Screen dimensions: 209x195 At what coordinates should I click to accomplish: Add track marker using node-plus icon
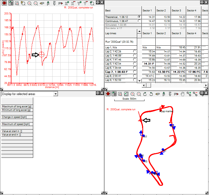click(189, 94)
